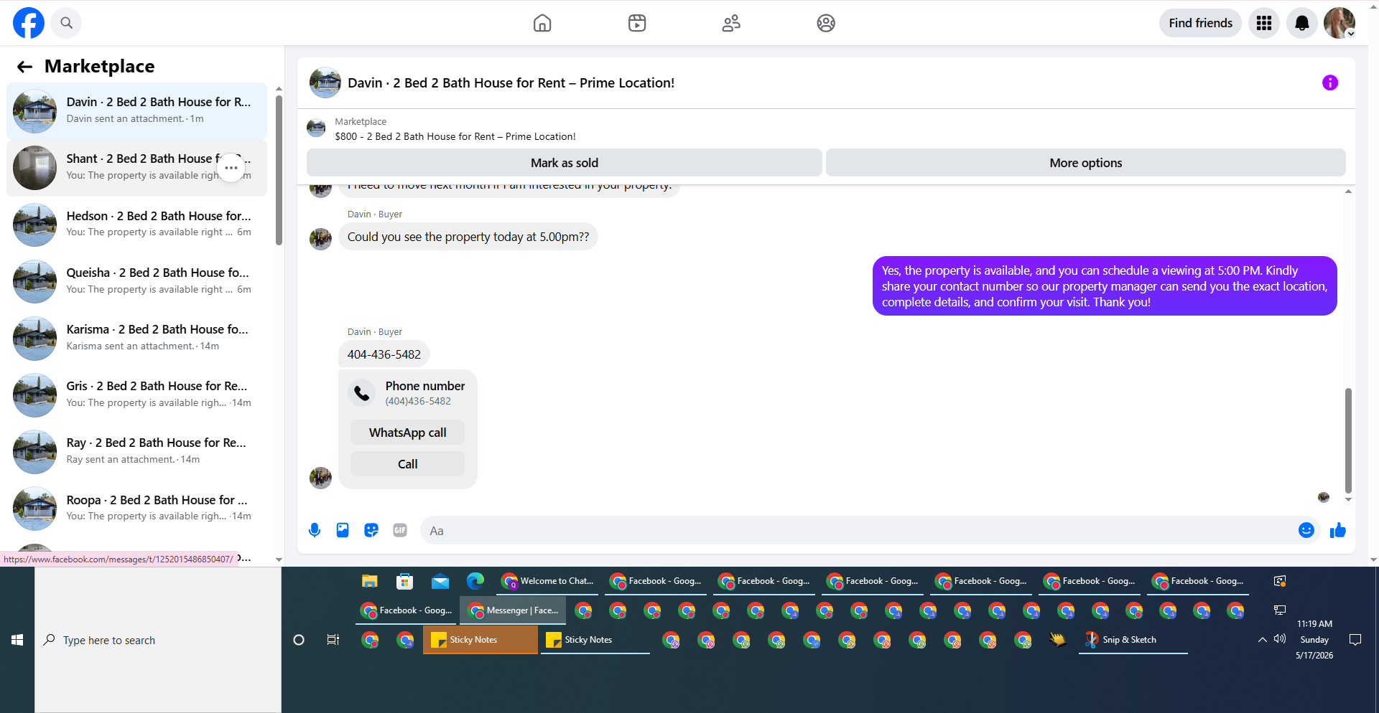Launch Microsoft Store from the taskbar
The width and height of the screenshot is (1379, 713).
click(x=405, y=581)
